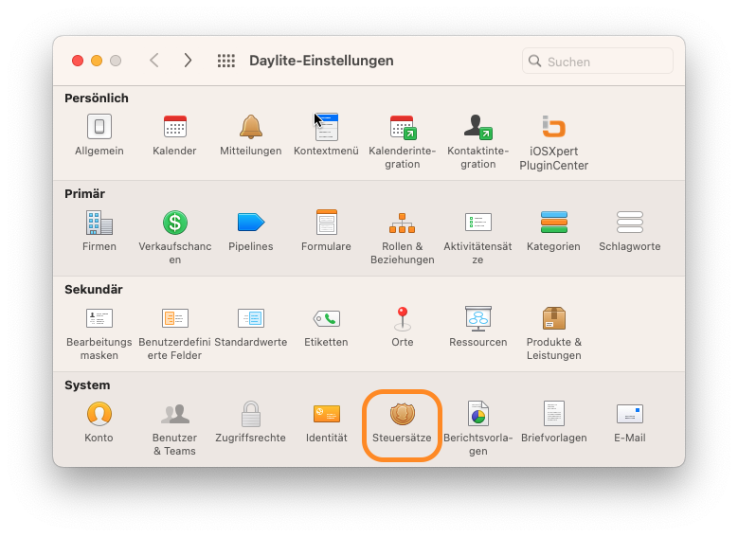
Task: Open Aktivitätensätze settings icon
Action: click(x=478, y=223)
